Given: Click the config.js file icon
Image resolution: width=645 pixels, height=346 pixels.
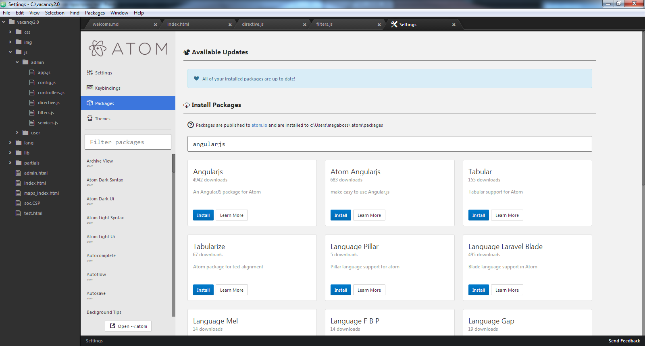Looking at the screenshot, I should click(32, 82).
